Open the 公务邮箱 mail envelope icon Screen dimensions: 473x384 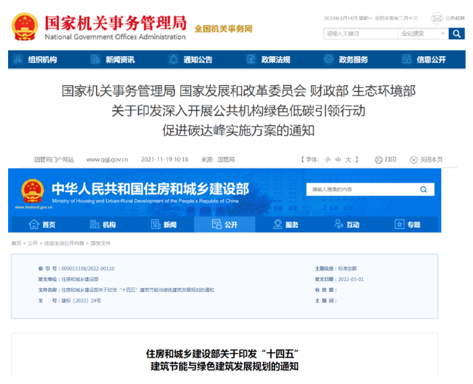[437, 18]
